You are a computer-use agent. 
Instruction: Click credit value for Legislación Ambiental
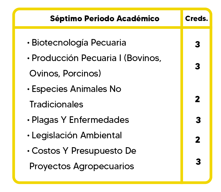[198, 140]
